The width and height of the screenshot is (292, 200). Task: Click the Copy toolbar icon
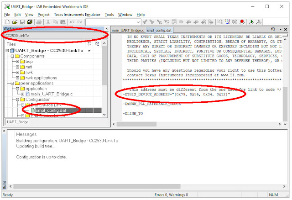coord(55,22)
